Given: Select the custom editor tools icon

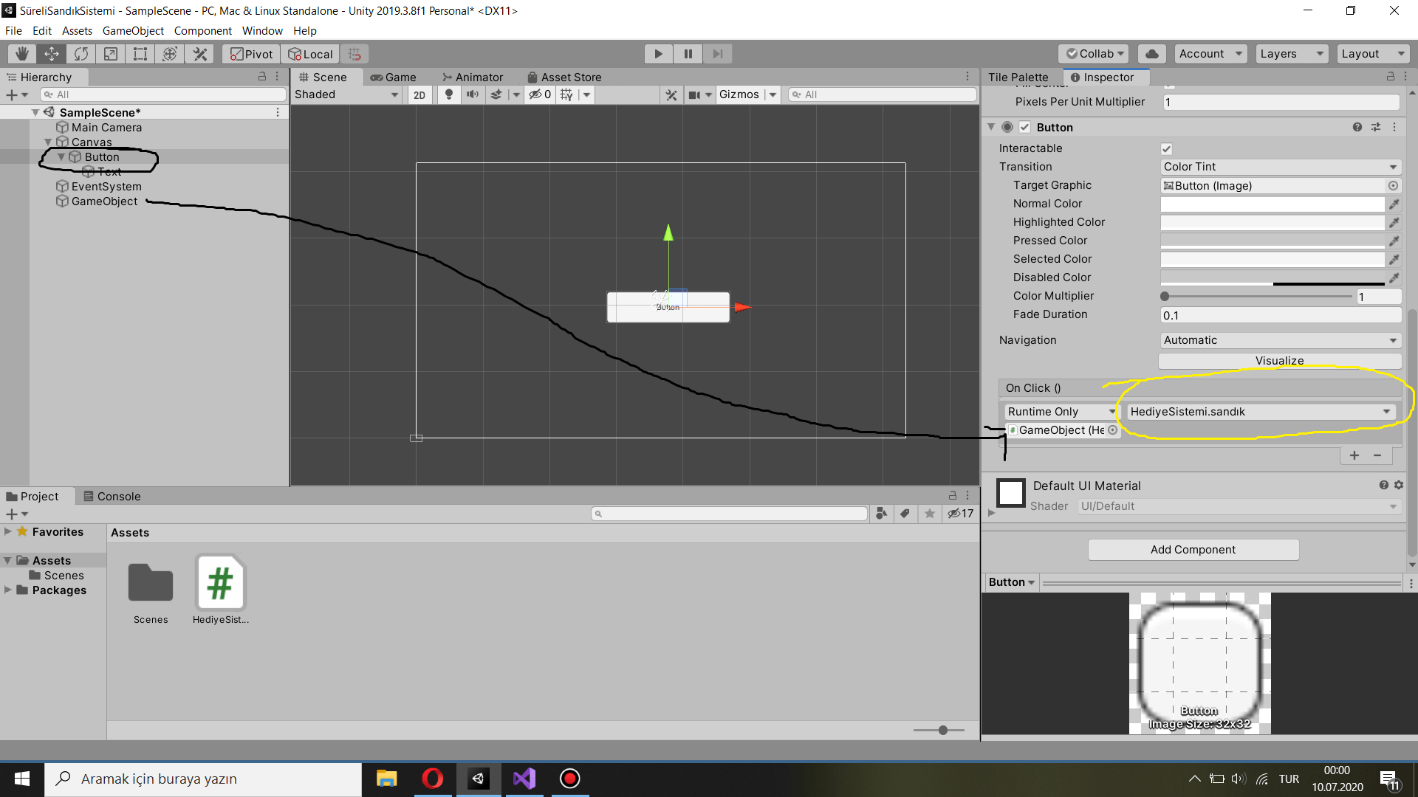Looking at the screenshot, I should tap(200, 54).
